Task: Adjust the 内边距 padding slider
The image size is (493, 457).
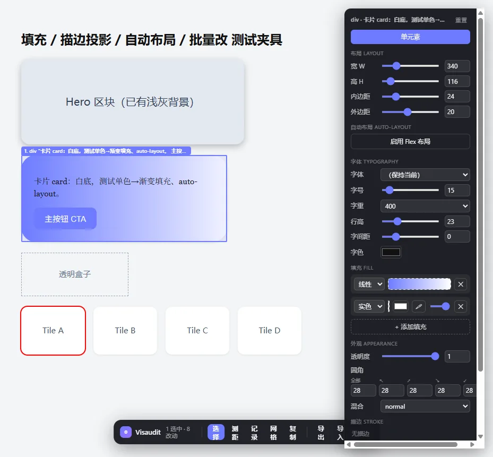Action: click(410, 96)
